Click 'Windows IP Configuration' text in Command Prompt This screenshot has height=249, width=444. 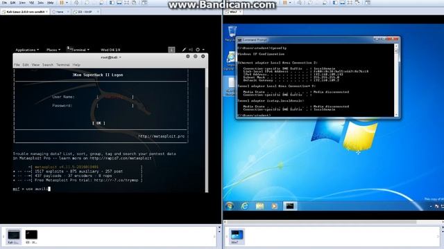(261, 54)
